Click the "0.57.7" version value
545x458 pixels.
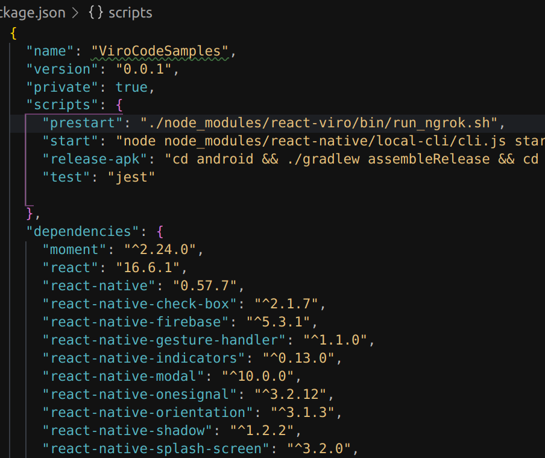pyautogui.click(x=204, y=286)
